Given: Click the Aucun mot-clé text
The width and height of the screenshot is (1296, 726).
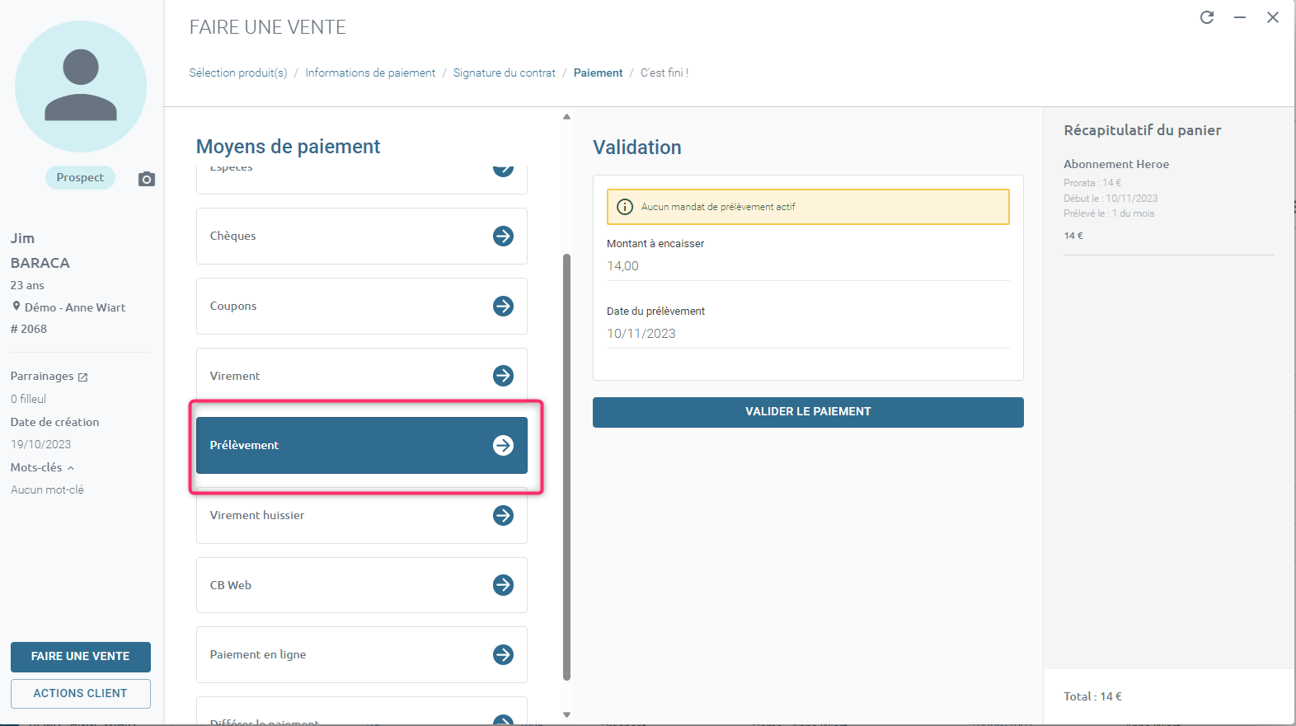Looking at the screenshot, I should click(47, 489).
